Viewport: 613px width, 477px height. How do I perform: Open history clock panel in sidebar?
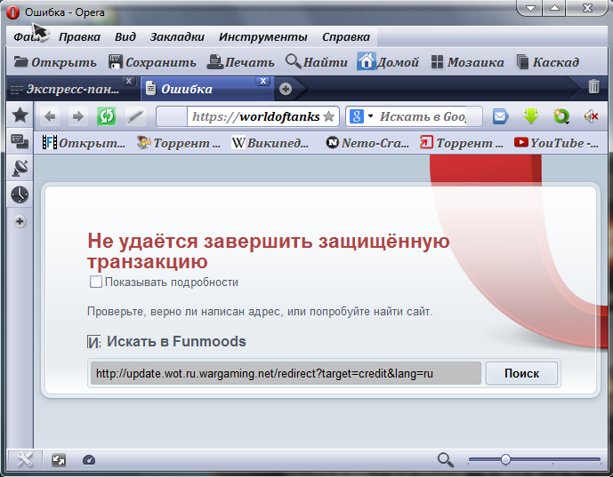(x=20, y=195)
